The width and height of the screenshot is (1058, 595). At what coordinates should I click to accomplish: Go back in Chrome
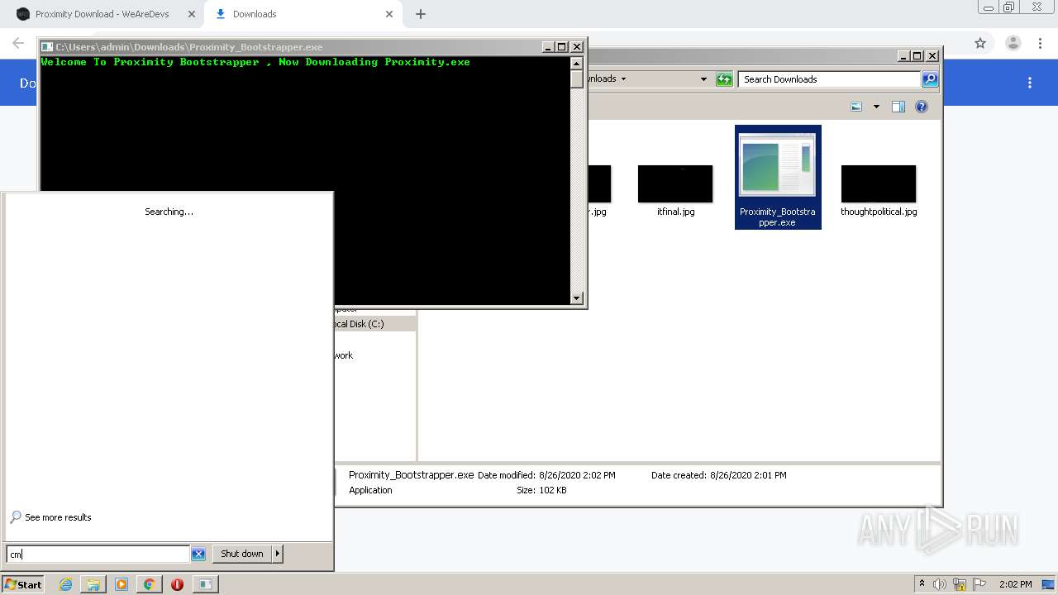(18, 43)
